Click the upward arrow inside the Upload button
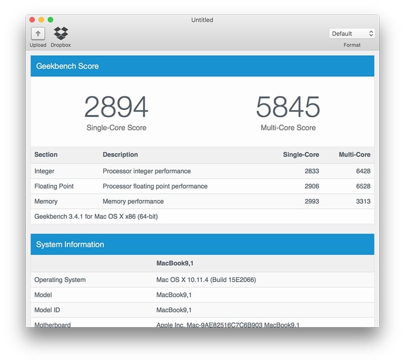The image size is (405, 364). pos(38,33)
